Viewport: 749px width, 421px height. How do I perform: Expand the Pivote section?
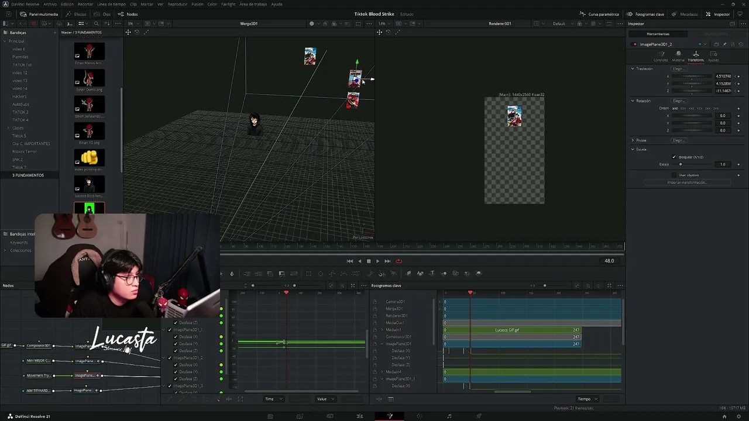(x=633, y=140)
